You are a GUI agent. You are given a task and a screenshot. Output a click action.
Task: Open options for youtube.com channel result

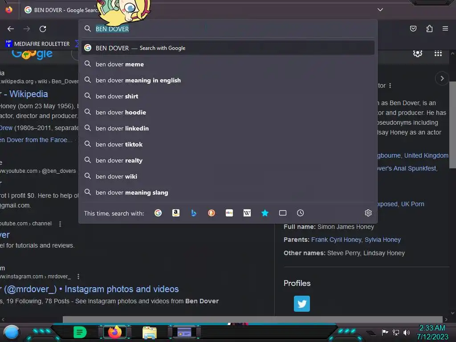point(60,224)
